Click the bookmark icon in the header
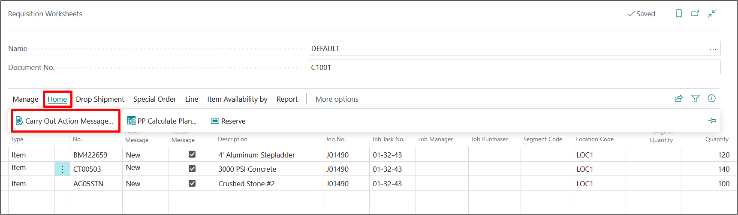The image size is (738, 215). [679, 14]
